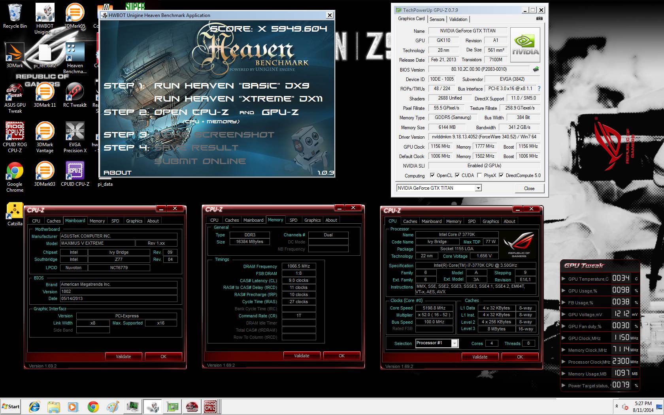Select pi_rec.dat2 file icon
Image resolution: width=664 pixels, height=415 pixels.
click(x=45, y=56)
